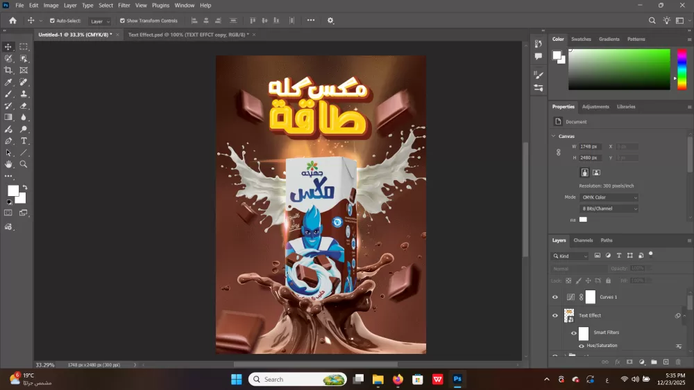Image resolution: width=694 pixels, height=390 pixels.
Task: Set canvas to landscape orientation
Action: coord(596,172)
